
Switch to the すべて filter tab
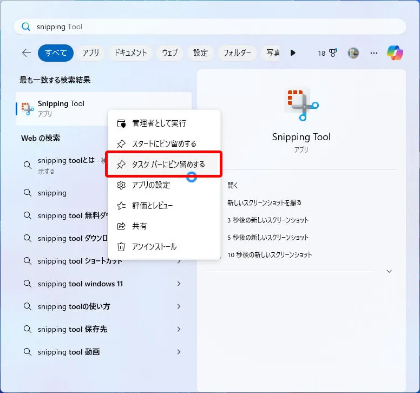pos(56,53)
